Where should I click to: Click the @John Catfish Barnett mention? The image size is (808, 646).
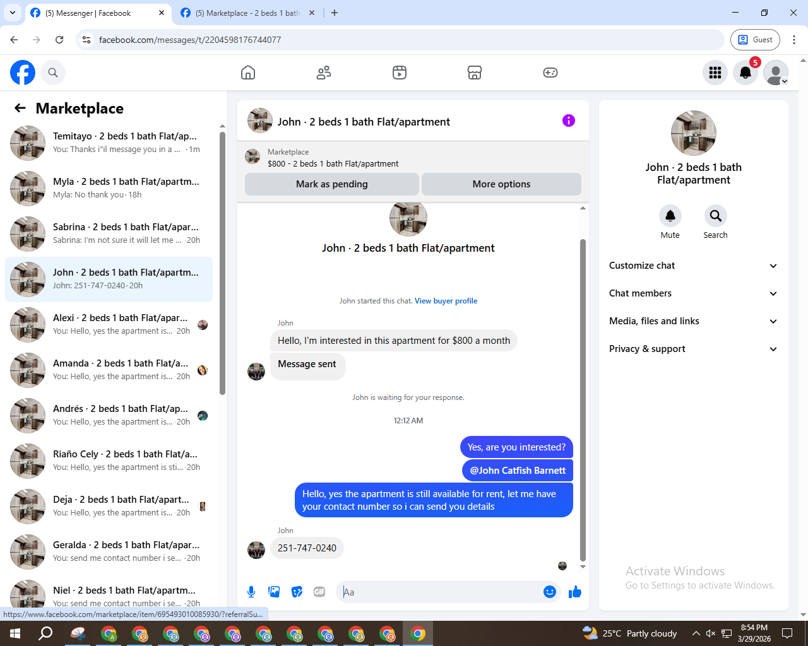(518, 471)
